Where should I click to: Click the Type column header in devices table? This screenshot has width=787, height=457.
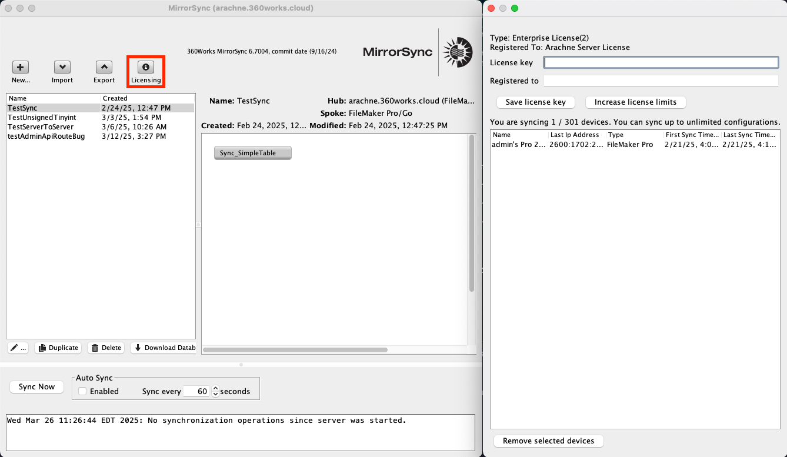(x=634, y=135)
